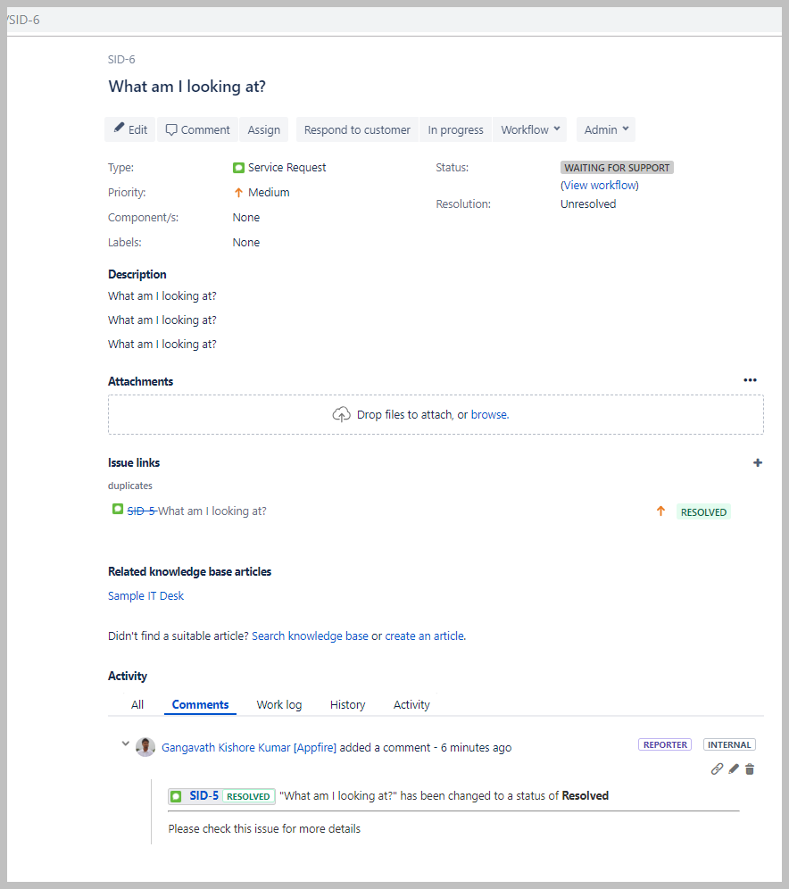Open the Workflow dropdown
789x889 pixels.
(530, 129)
